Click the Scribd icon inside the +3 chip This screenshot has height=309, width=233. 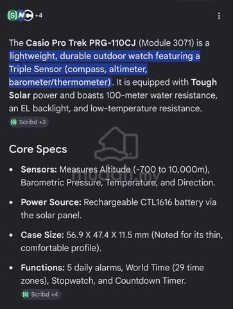(x=13, y=122)
